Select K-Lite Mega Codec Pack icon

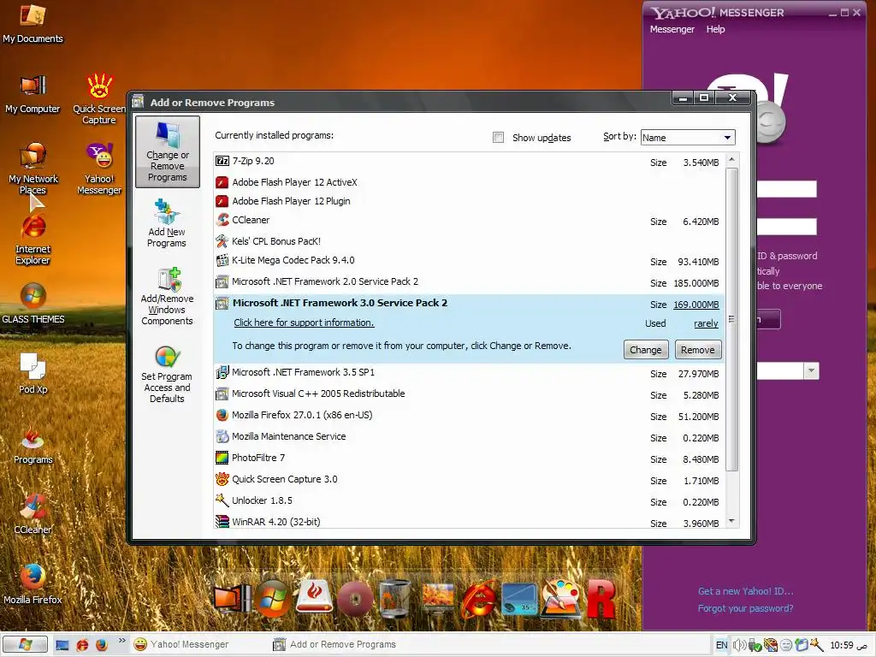tap(222, 260)
